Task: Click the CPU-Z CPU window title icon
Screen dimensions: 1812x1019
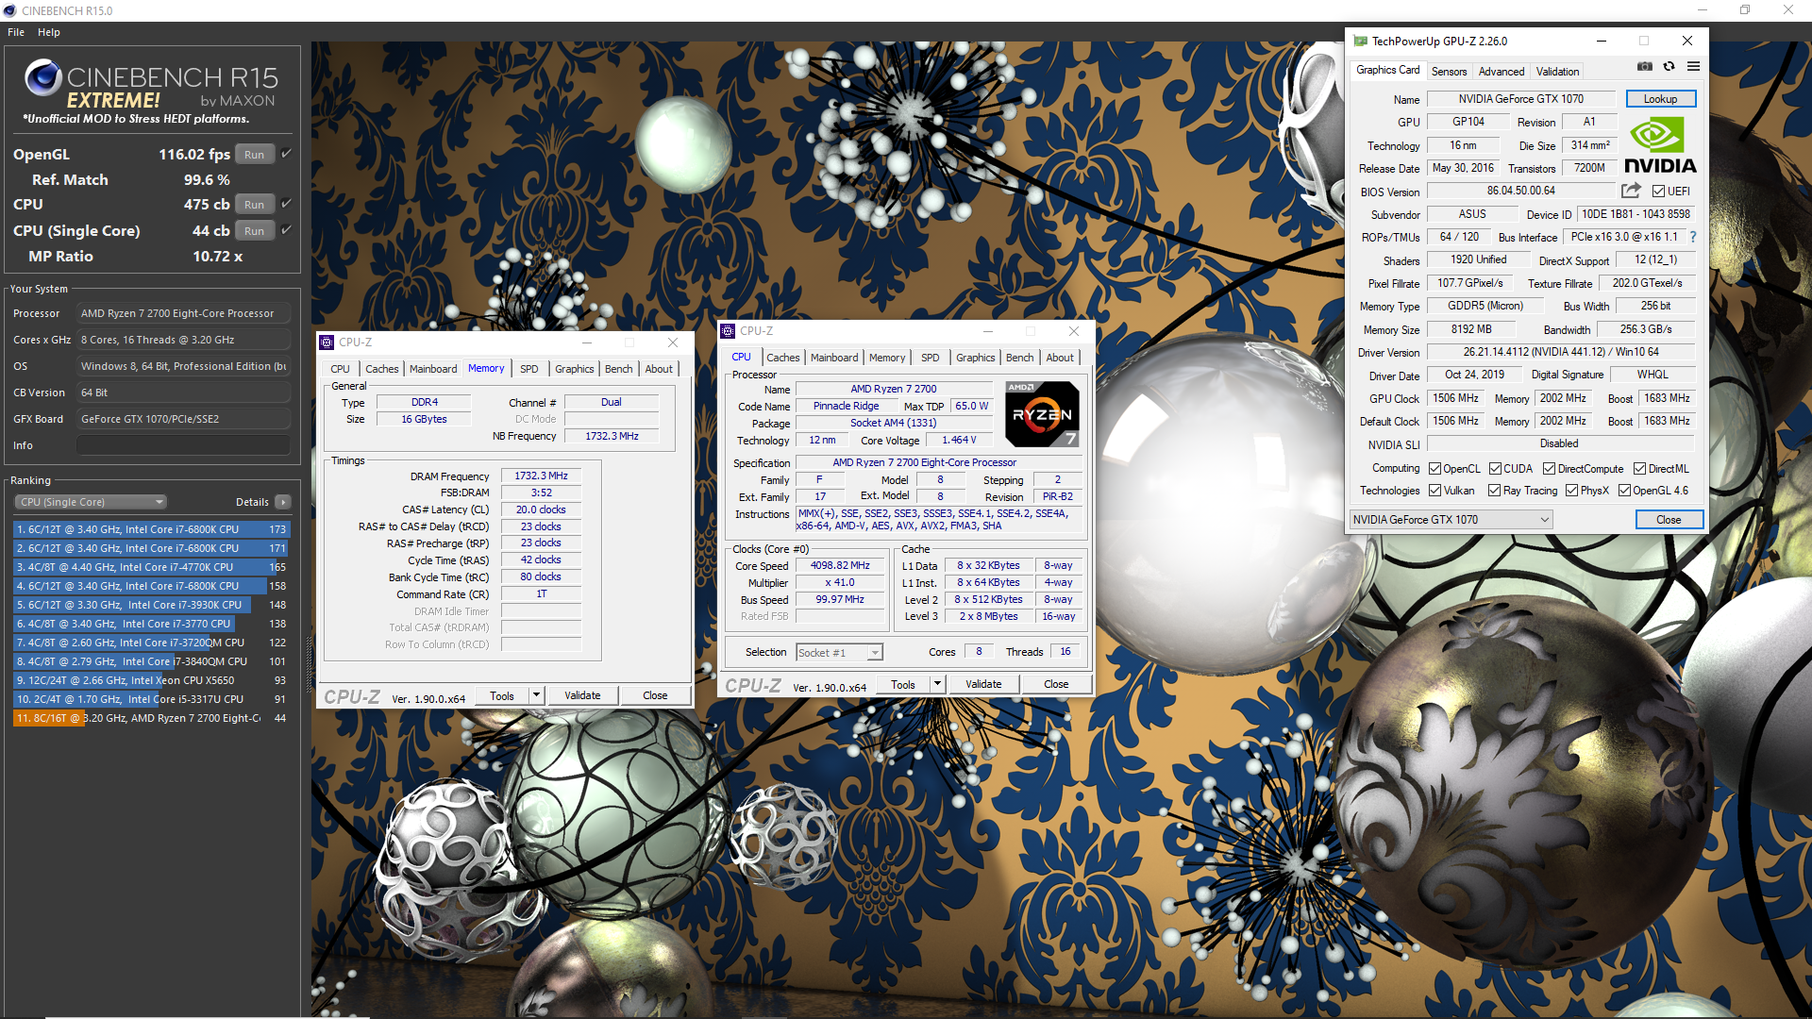Action: [728, 331]
